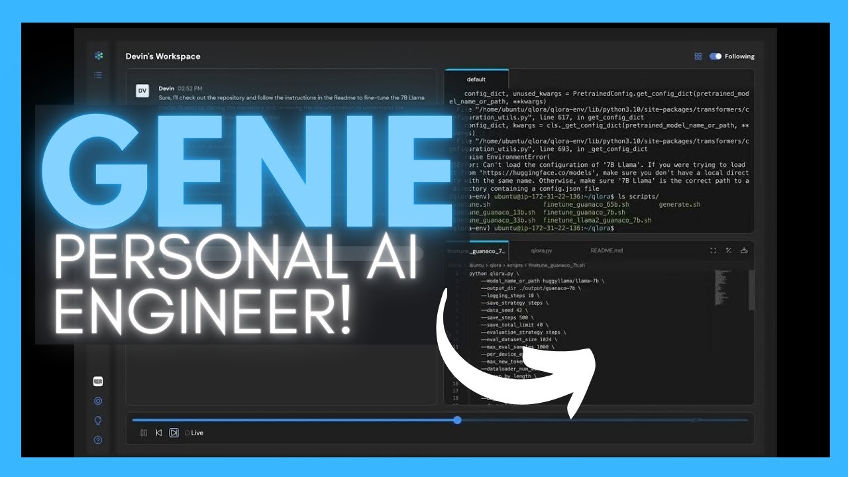Switch to the qlora.py editor tab
The image size is (848, 477).
click(x=541, y=251)
